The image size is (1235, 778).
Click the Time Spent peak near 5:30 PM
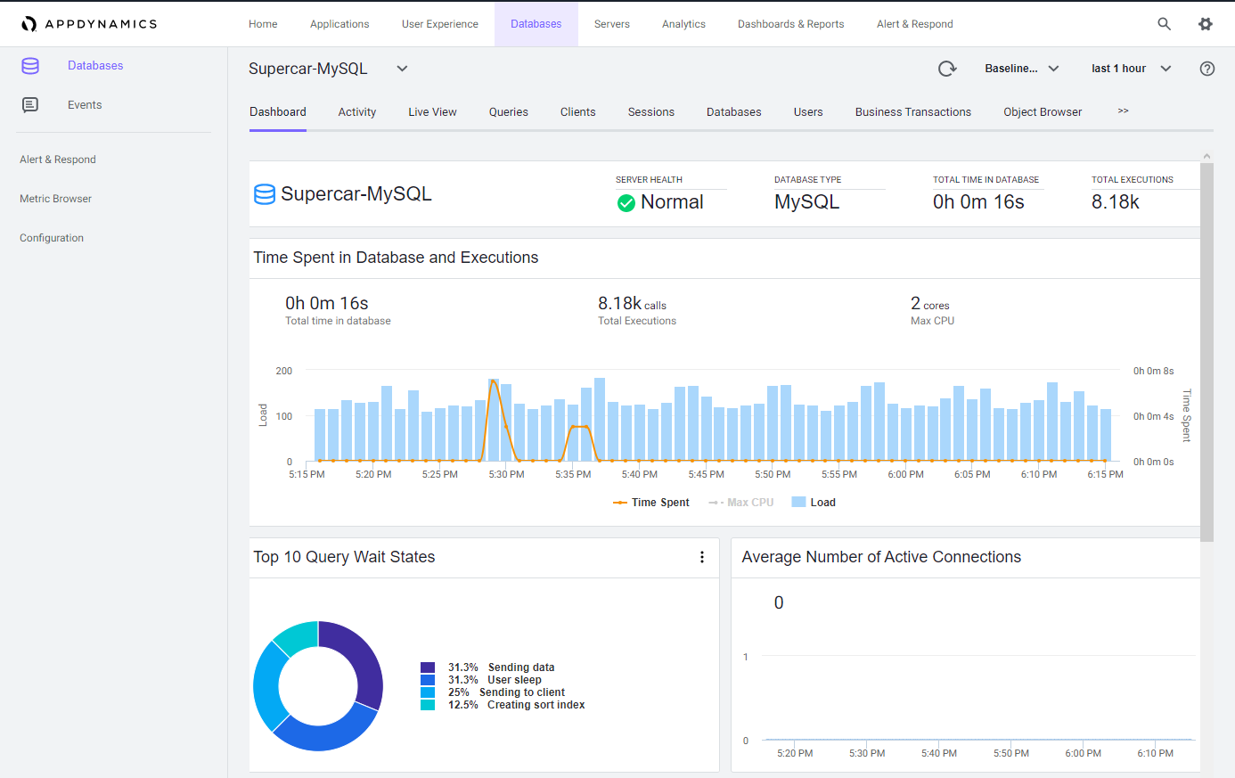coord(493,381)
